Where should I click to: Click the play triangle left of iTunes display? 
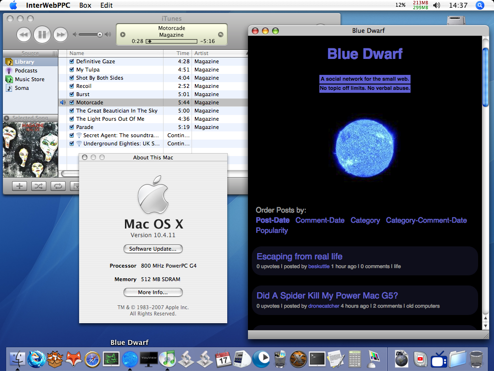click(123, 34)
